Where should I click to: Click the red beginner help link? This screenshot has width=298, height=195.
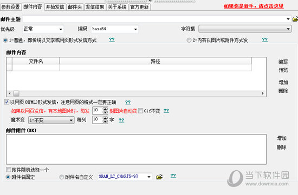pos(254,6)
